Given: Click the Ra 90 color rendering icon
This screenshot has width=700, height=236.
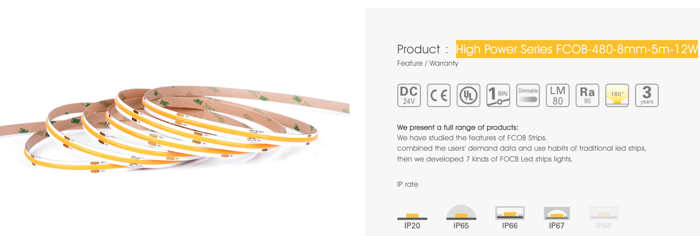Looking at the screenshot, I should coord(587,95).
